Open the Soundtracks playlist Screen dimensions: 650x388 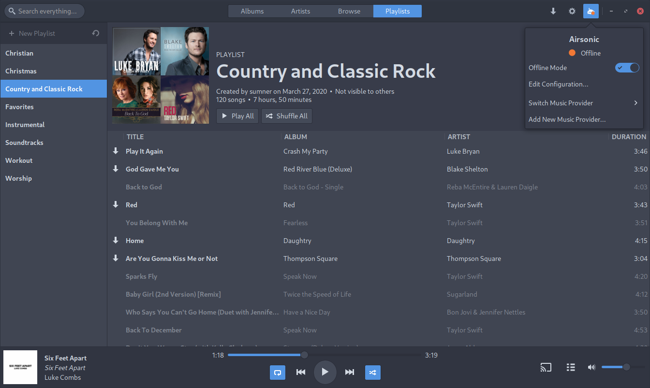(53, 143)
